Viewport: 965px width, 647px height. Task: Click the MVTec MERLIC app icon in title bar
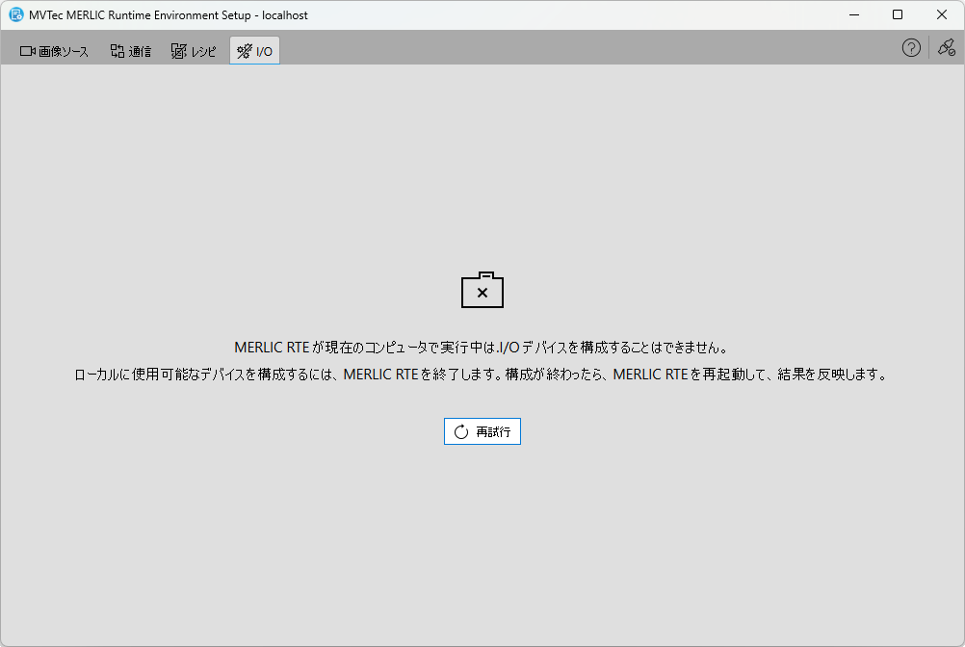pos(16,15)
